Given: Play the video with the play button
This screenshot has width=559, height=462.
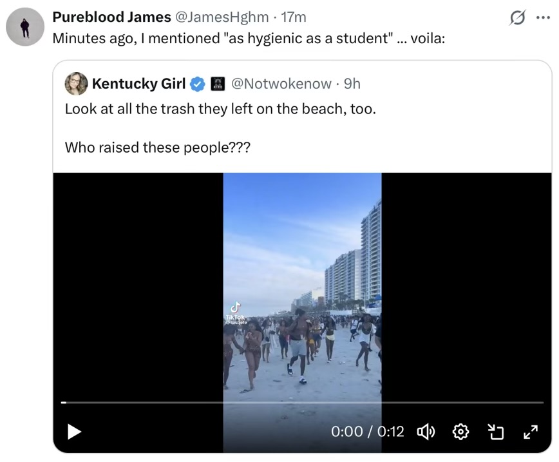Looking at the screenshot, I should 74,431.
